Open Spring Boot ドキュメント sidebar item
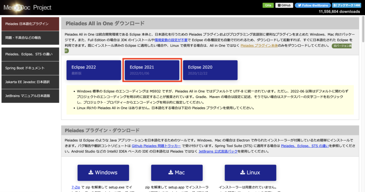Screen dimensions: 365x192 coord(30,68)
